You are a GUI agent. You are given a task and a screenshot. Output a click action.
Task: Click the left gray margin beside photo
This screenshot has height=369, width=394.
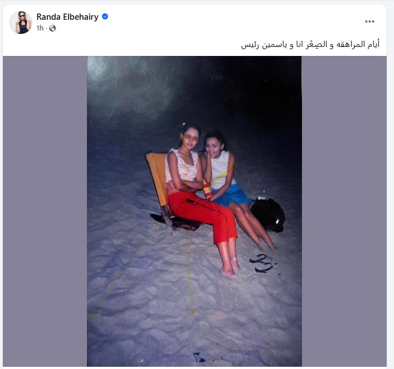[45, 211]
